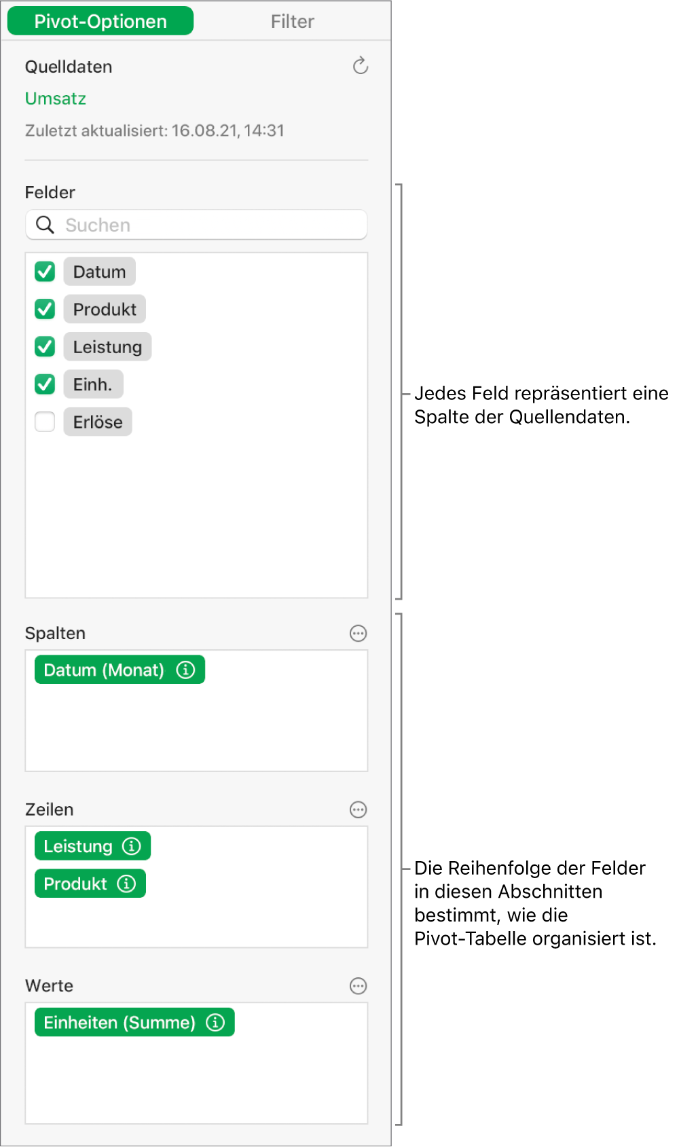Refresh the pivot source data
The height and width of the screenshot is (1147, 679).
pos(360,66)
